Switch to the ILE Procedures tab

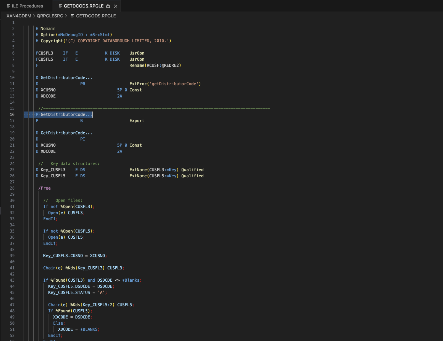point(27,6)
